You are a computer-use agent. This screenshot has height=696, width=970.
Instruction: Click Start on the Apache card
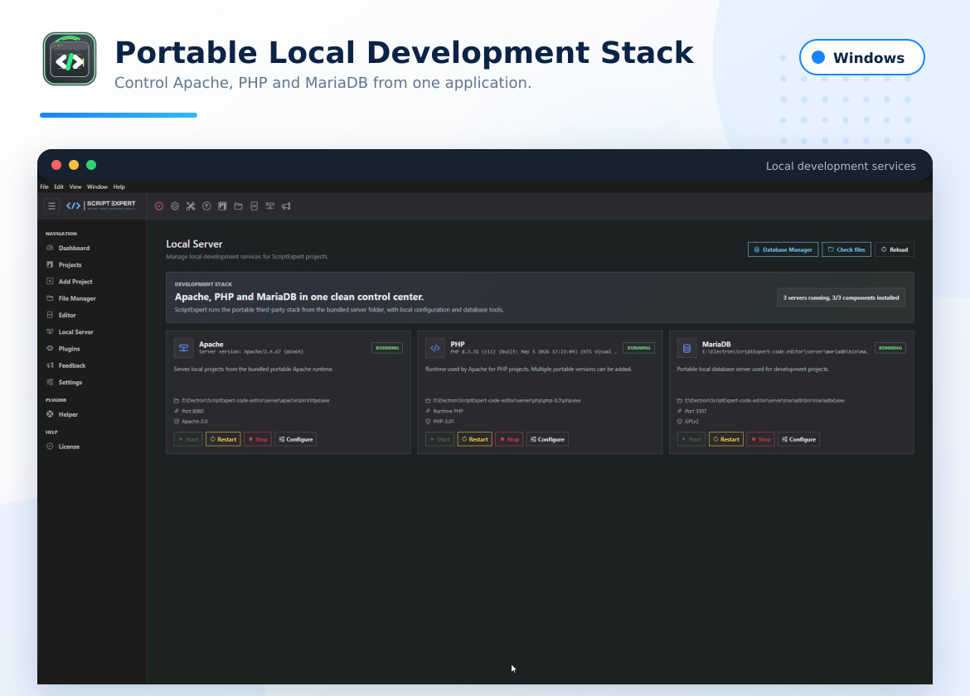[x=188, y=439]
